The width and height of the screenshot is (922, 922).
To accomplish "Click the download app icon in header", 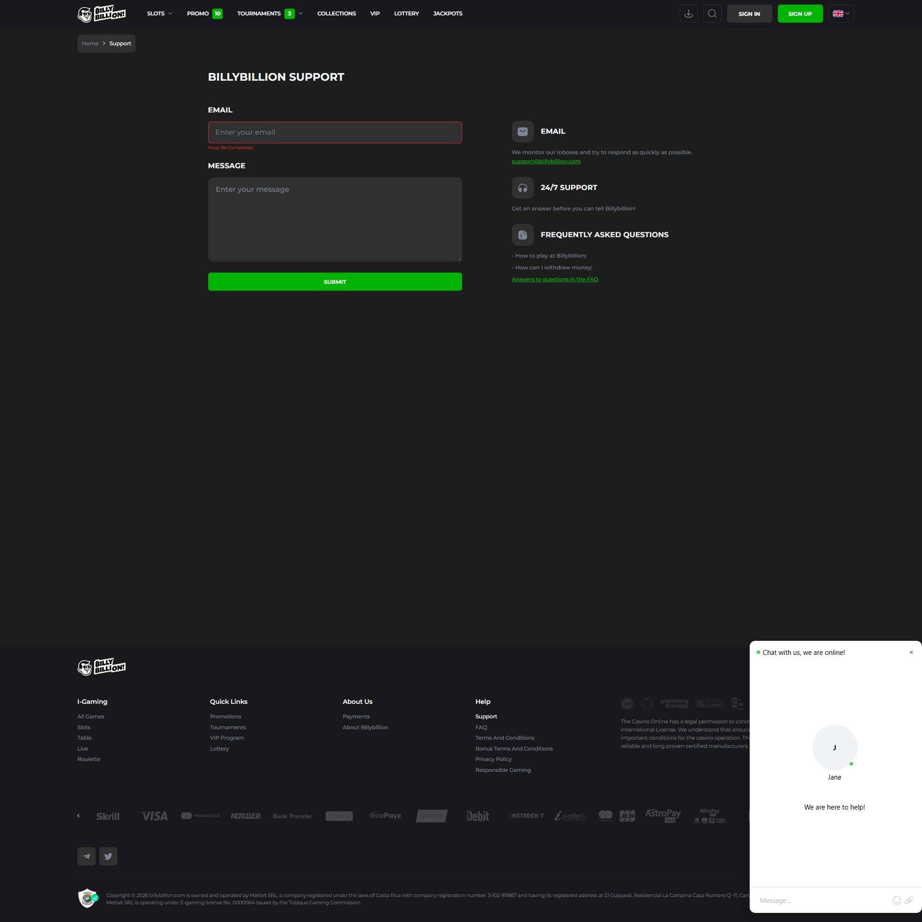I will pyautogui.click(x=688, y=14).
